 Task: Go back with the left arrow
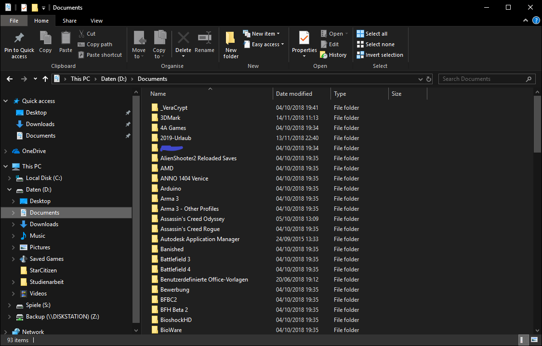10,79
